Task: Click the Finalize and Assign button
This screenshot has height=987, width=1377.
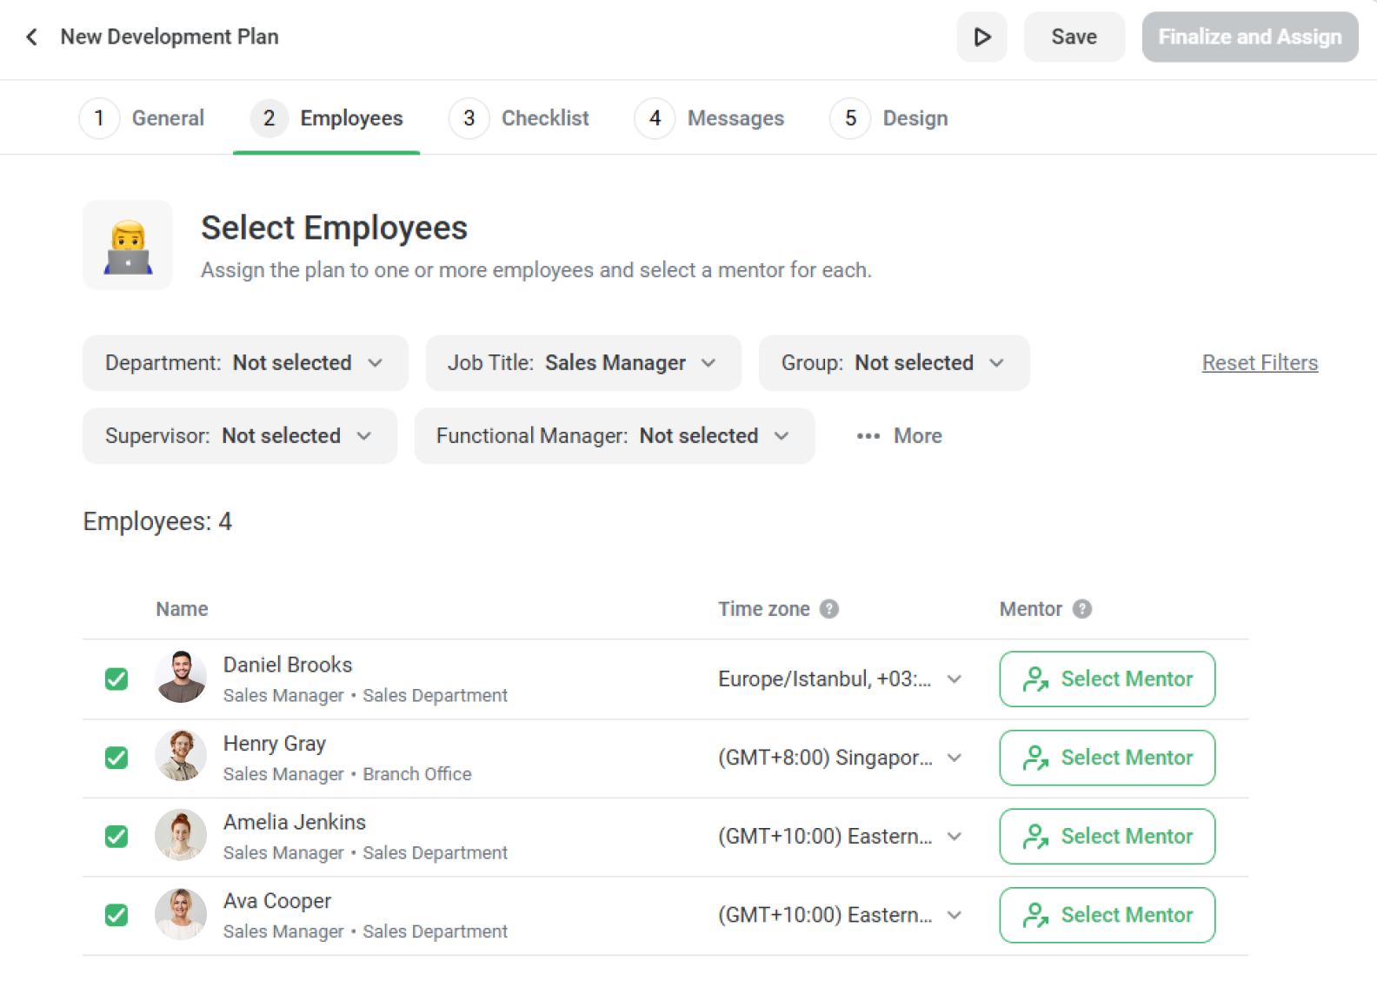Action: tap(1250, 36)
